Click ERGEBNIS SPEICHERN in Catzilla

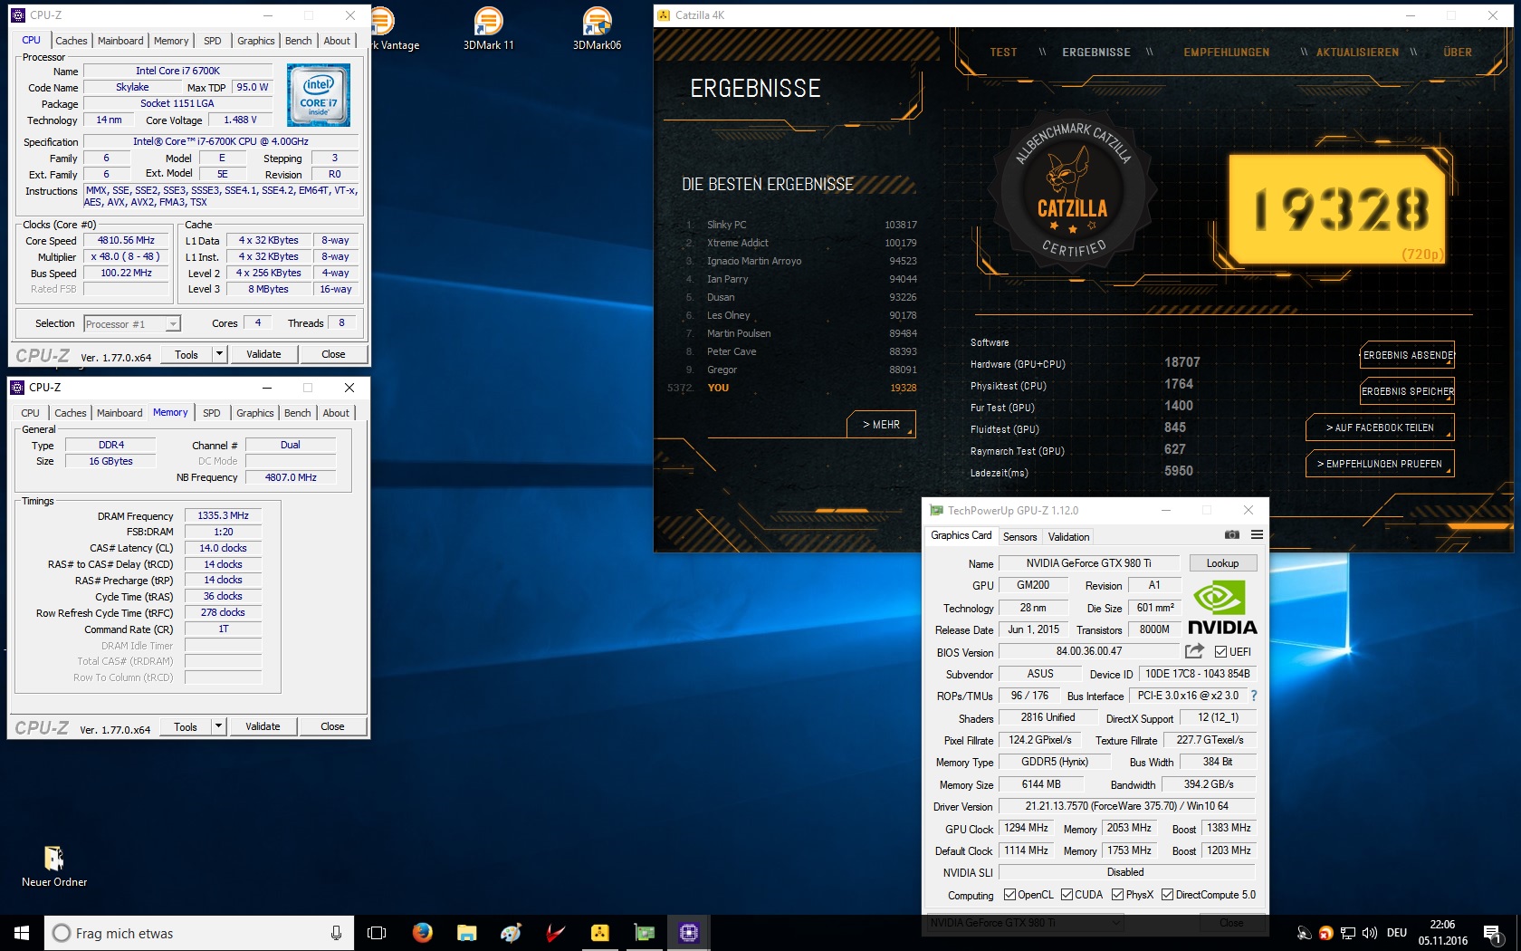pyautogui.click(x=1407, y=391)
